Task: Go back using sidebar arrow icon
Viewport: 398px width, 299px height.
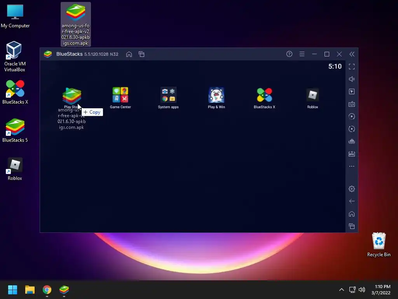Action: 352,201
